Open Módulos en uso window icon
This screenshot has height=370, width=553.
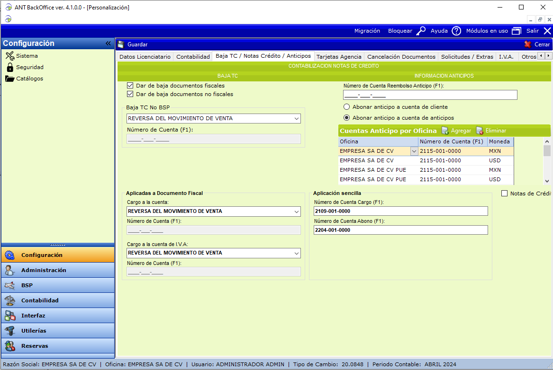click(x=516, y=31)
